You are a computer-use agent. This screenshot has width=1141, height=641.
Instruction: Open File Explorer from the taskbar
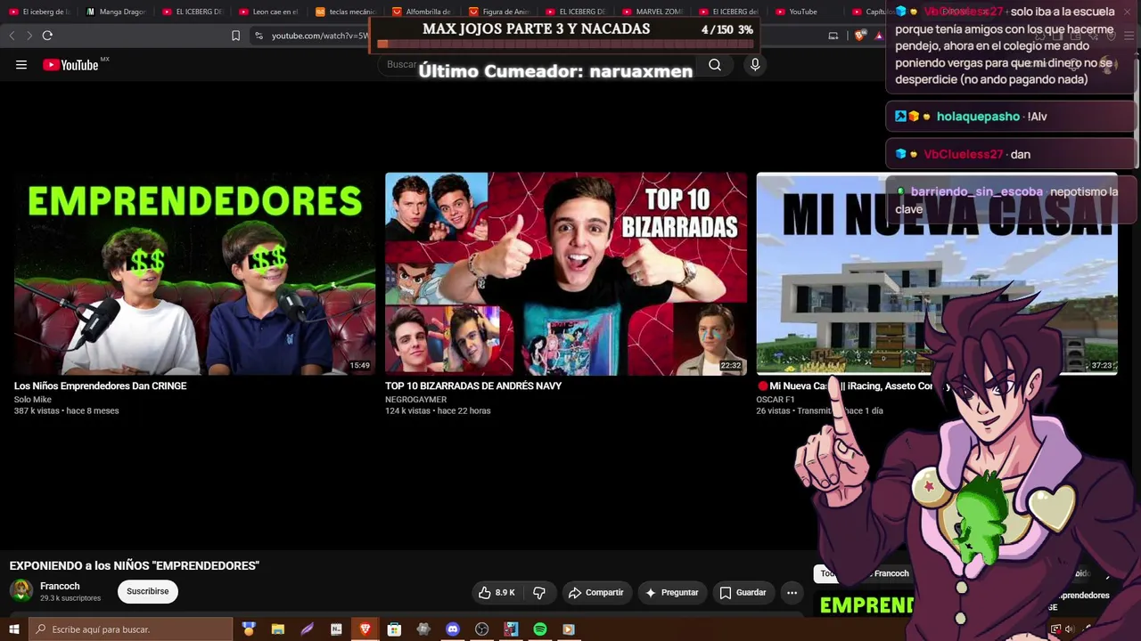coord(278,629)
